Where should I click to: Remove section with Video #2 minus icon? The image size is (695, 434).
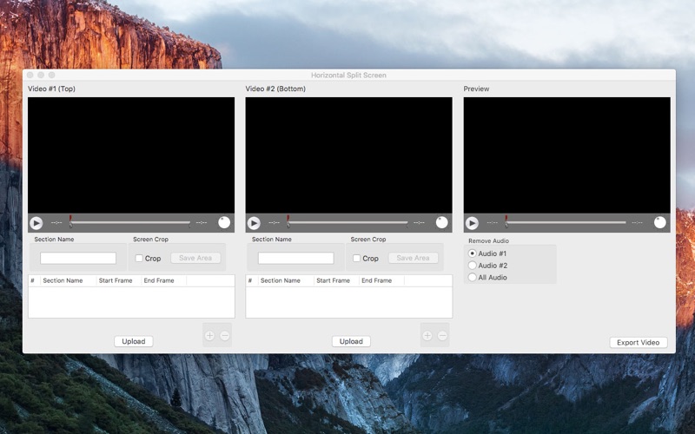443,336
